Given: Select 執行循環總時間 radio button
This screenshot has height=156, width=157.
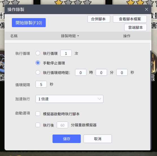Looking at the screenshot, I should (38, 72).
